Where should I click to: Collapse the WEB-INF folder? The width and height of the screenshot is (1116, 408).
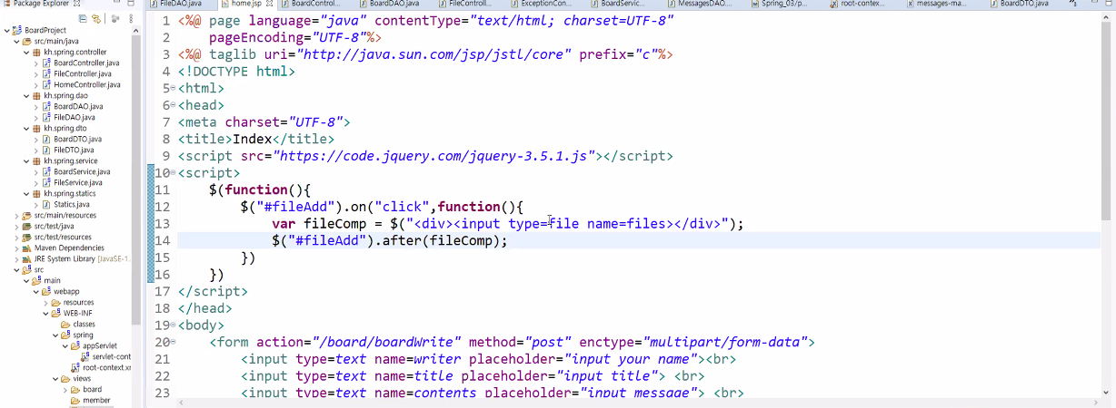(x=45, y=314)
